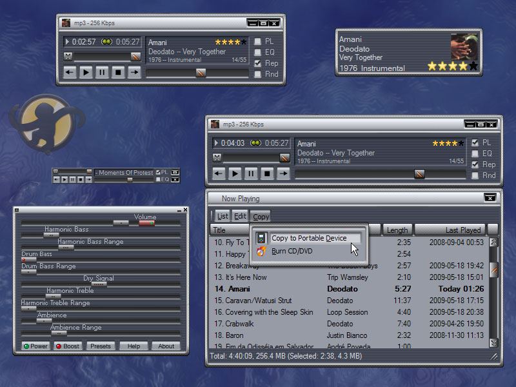
Task: Tick the EQ checkbox in the 0:04:03 player
Action: [475, 154]
